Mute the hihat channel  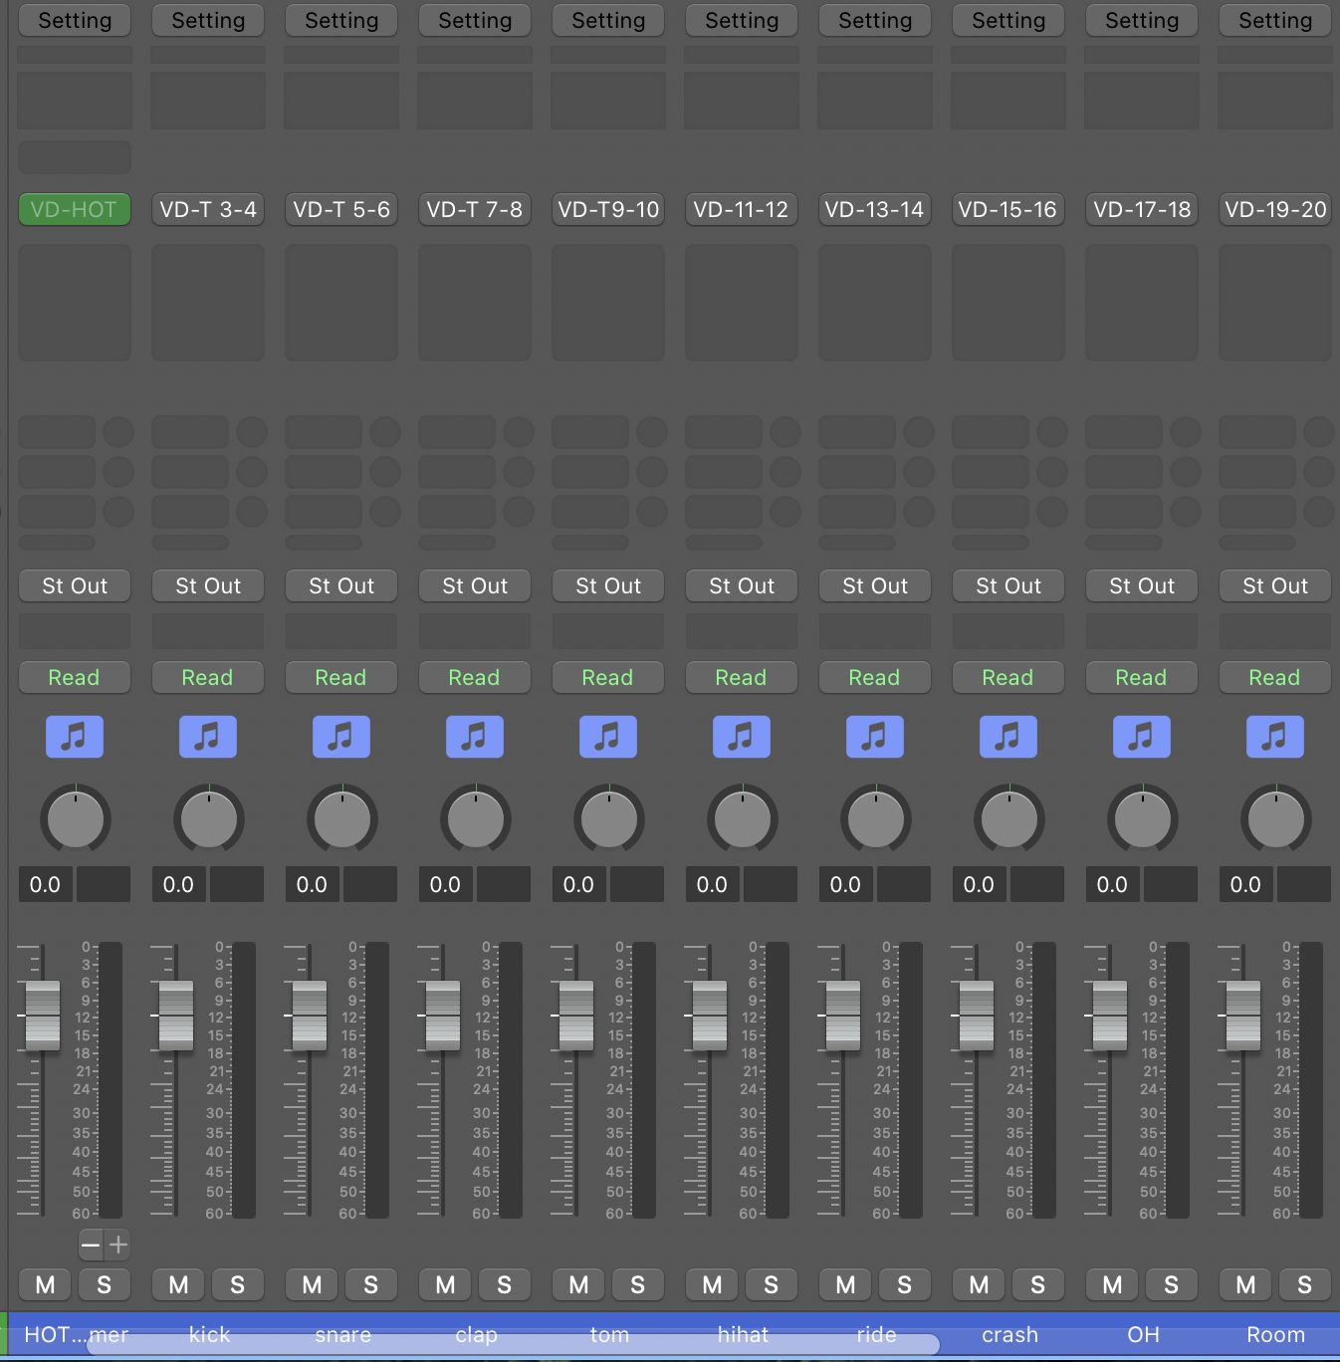712,1285
